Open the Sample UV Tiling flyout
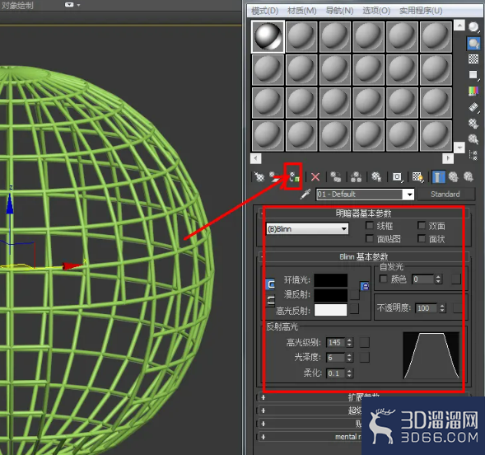The width and height of the screenshot is (485, 455). (473, 75)
